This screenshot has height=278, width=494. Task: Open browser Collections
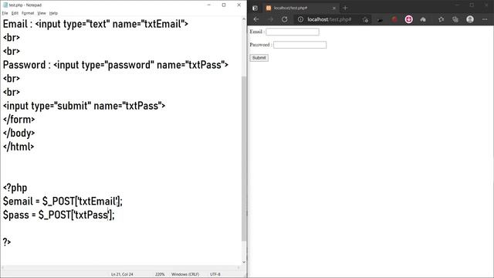tap(455, 19)
